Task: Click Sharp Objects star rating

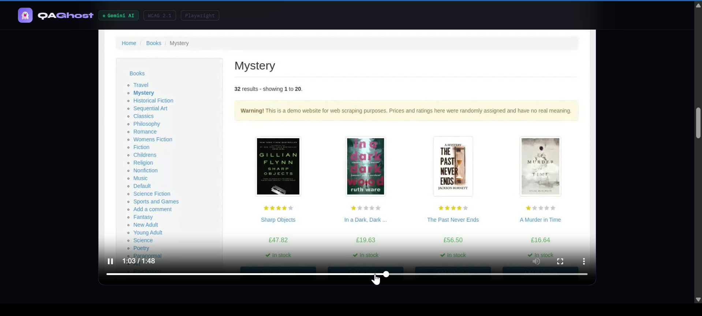Action: [278, 208]
